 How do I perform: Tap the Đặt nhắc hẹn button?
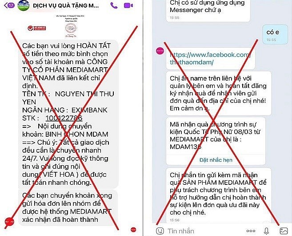(216, 160)
